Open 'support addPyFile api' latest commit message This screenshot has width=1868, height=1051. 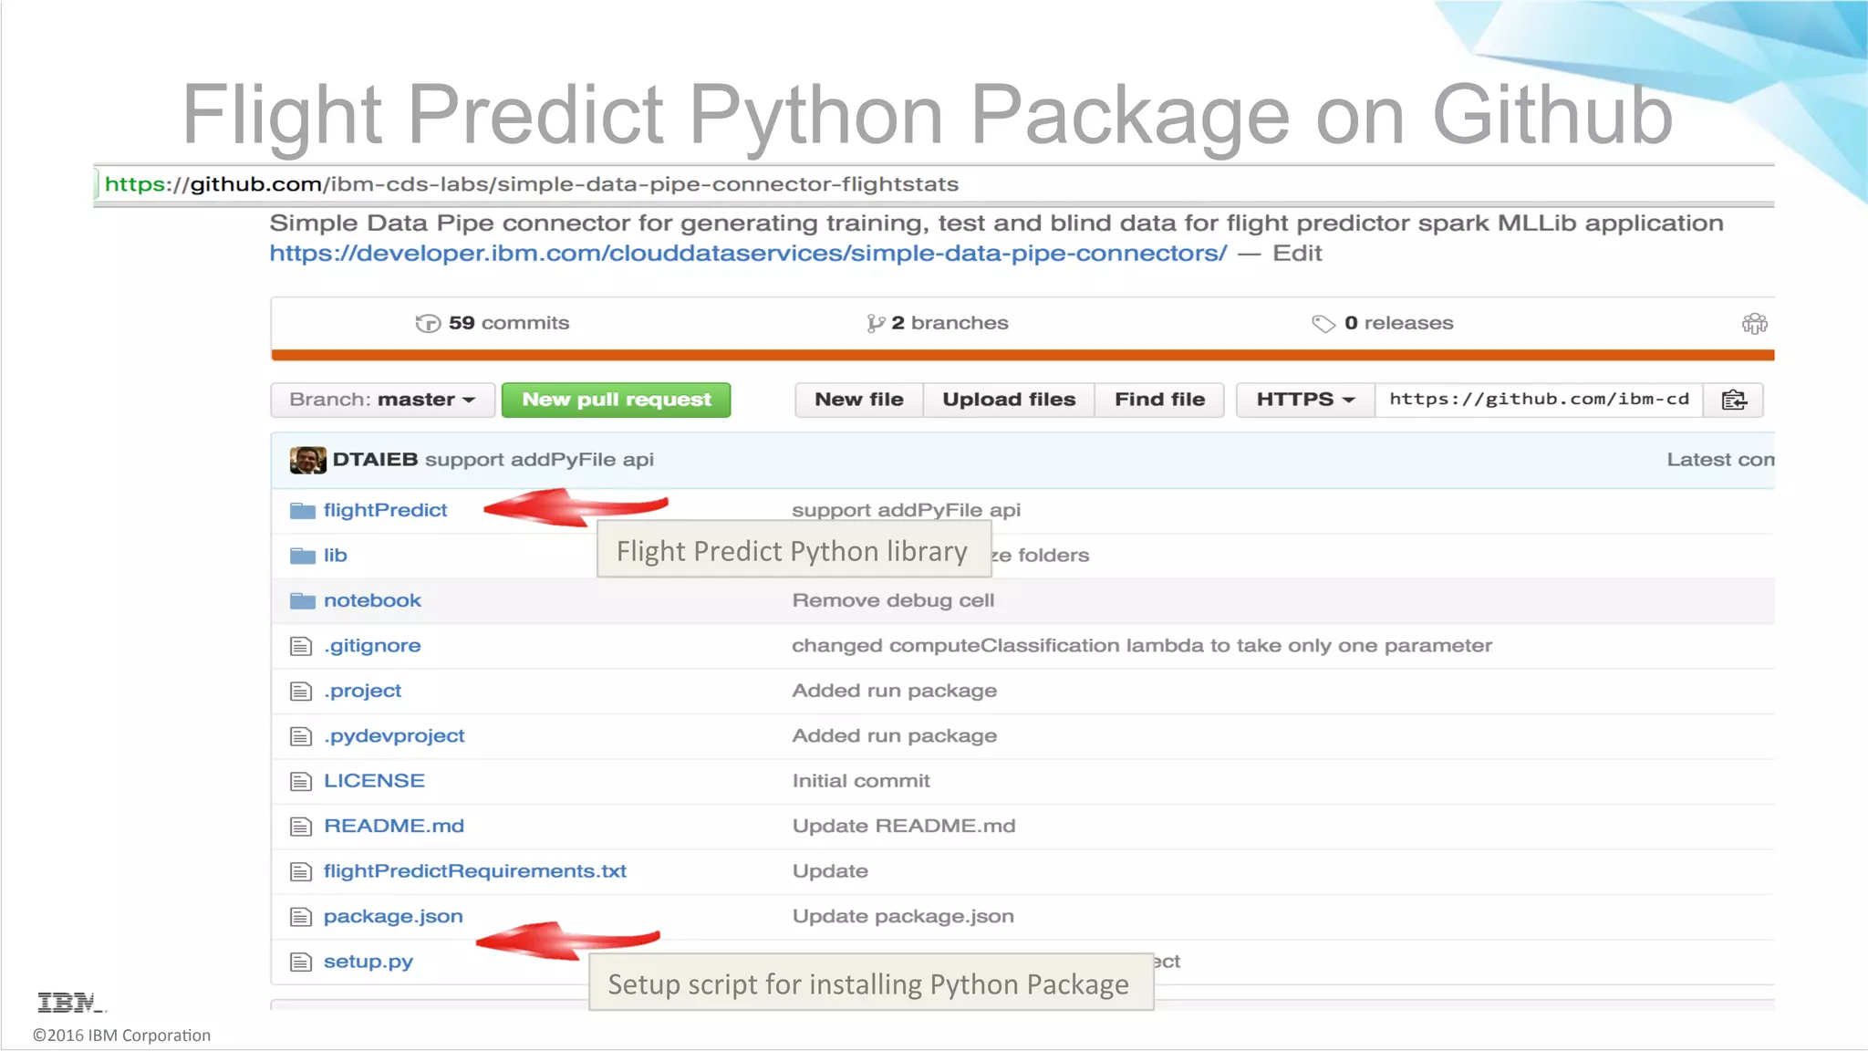coord(539,460)
